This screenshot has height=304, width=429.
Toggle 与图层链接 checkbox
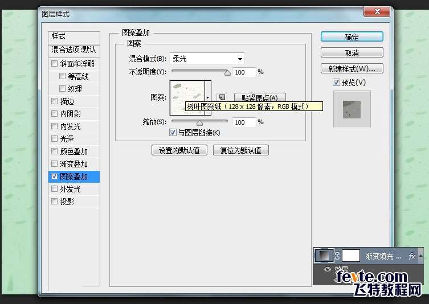(173, 132)
